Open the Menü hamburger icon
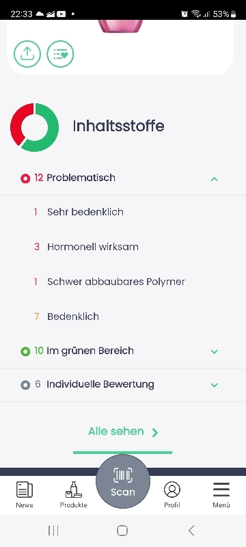The image size is (246, 547). [x=221, y=494]
